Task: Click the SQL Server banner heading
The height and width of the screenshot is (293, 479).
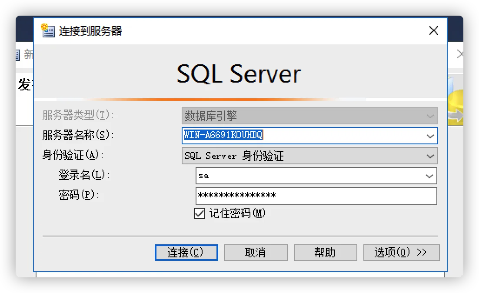Action: tap(239, 74)
